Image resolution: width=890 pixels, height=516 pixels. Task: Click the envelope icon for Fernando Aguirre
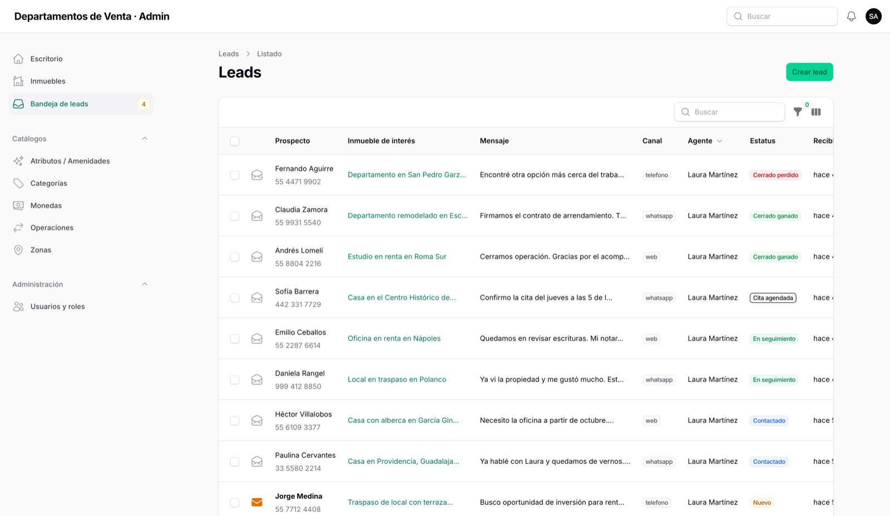[257, 175]
